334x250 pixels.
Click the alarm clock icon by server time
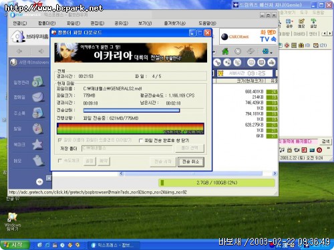220,73
